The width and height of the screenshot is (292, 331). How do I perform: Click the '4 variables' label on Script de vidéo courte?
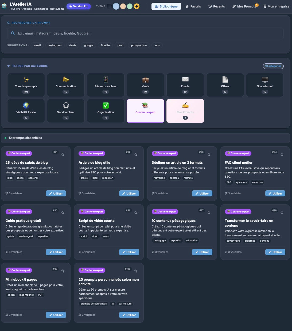pos(87,252)
